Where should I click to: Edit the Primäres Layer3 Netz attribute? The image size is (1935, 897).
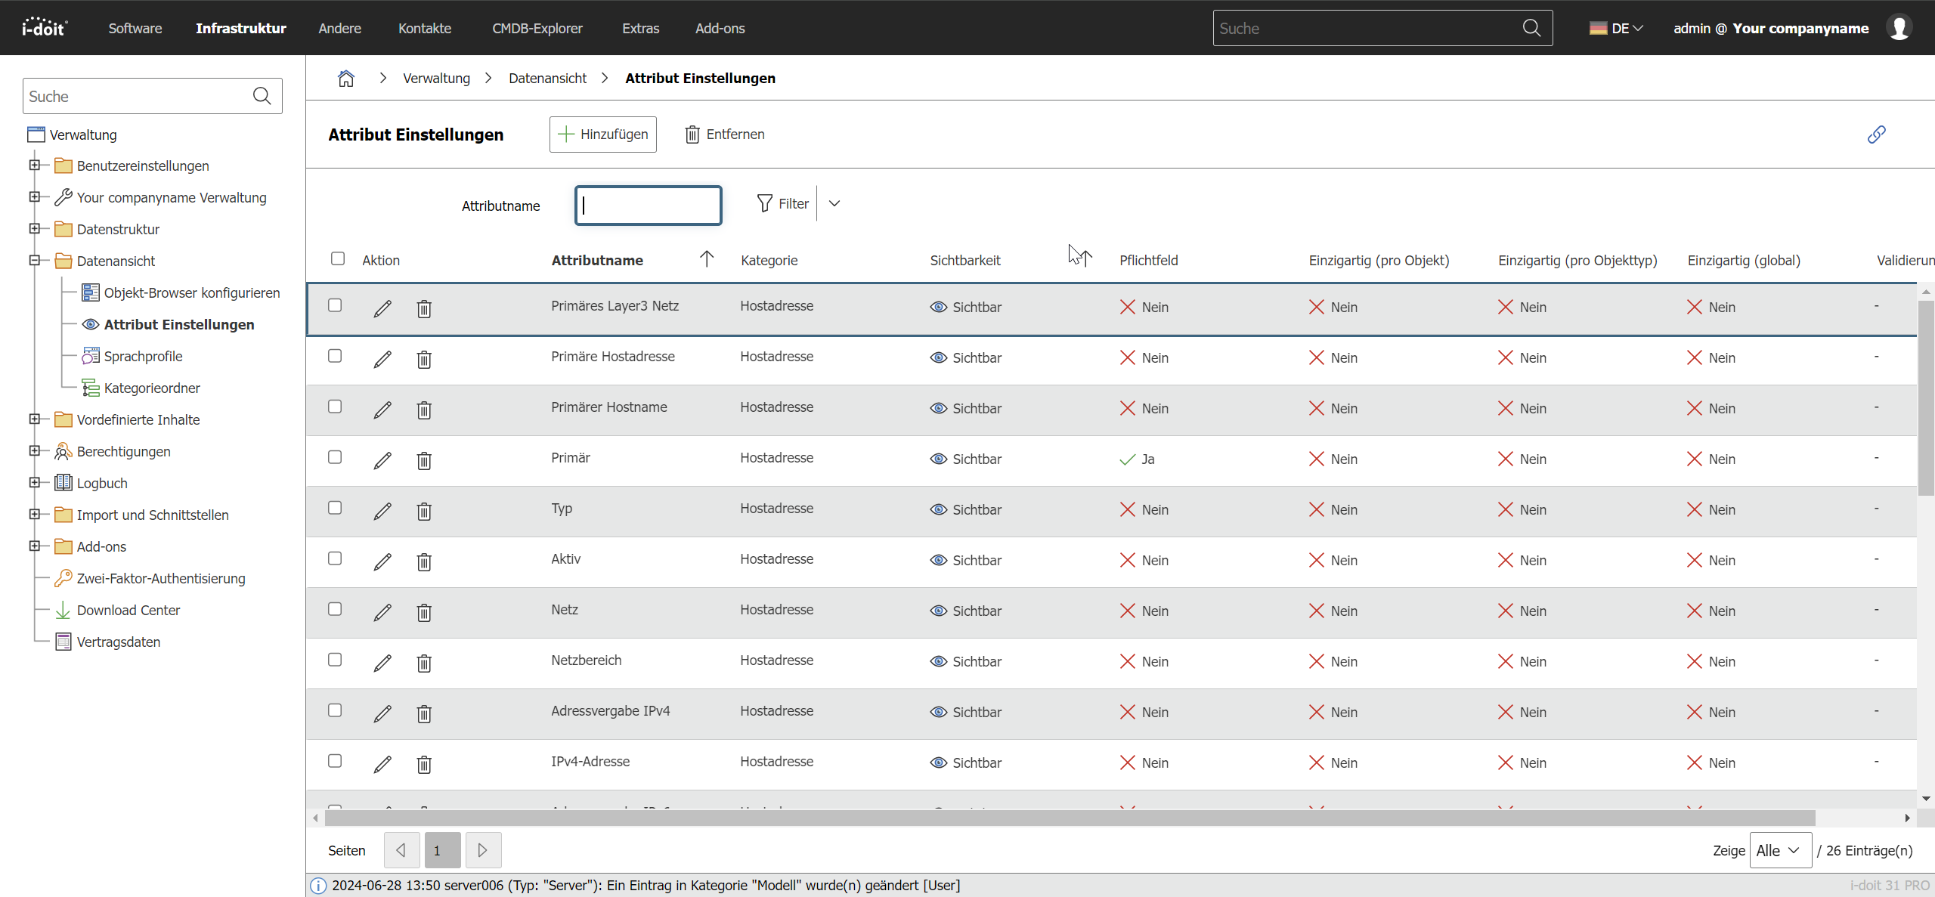click(x=382, y=308)
